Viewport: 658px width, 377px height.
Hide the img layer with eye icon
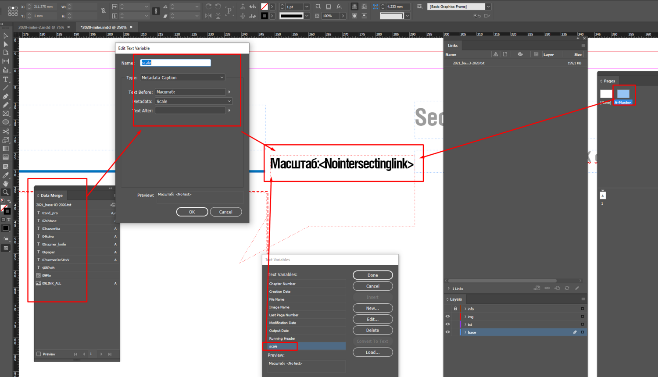(x=447, y=317)
